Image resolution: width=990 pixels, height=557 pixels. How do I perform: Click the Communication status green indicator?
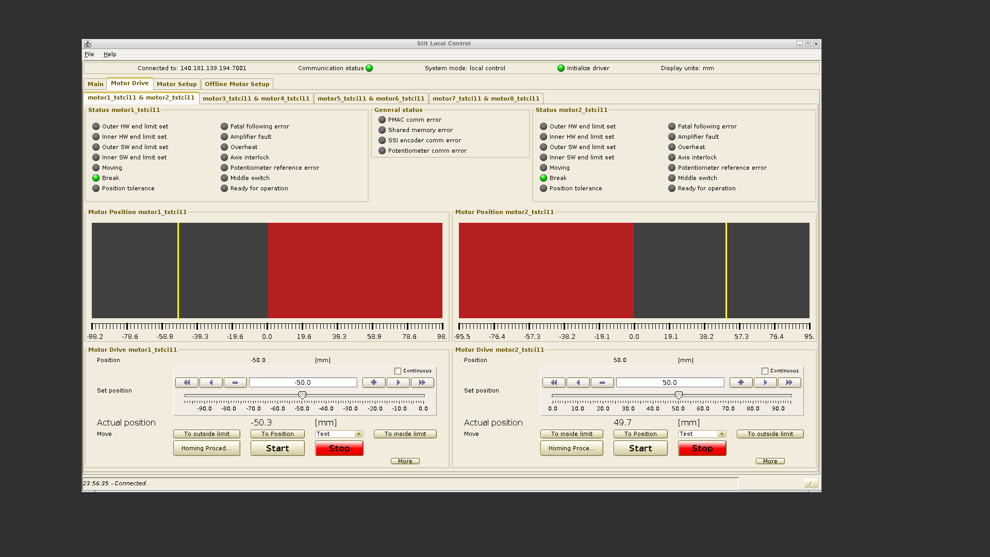tap(369, 68)
